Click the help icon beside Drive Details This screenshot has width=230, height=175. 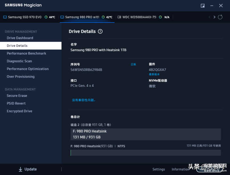100,31
